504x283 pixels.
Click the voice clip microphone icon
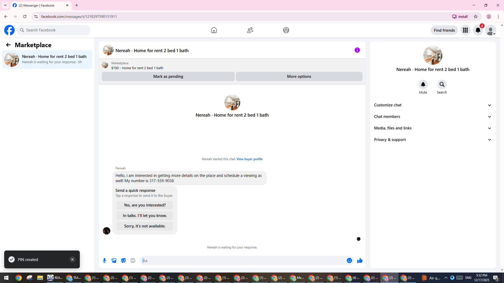[x=104, y=260]
